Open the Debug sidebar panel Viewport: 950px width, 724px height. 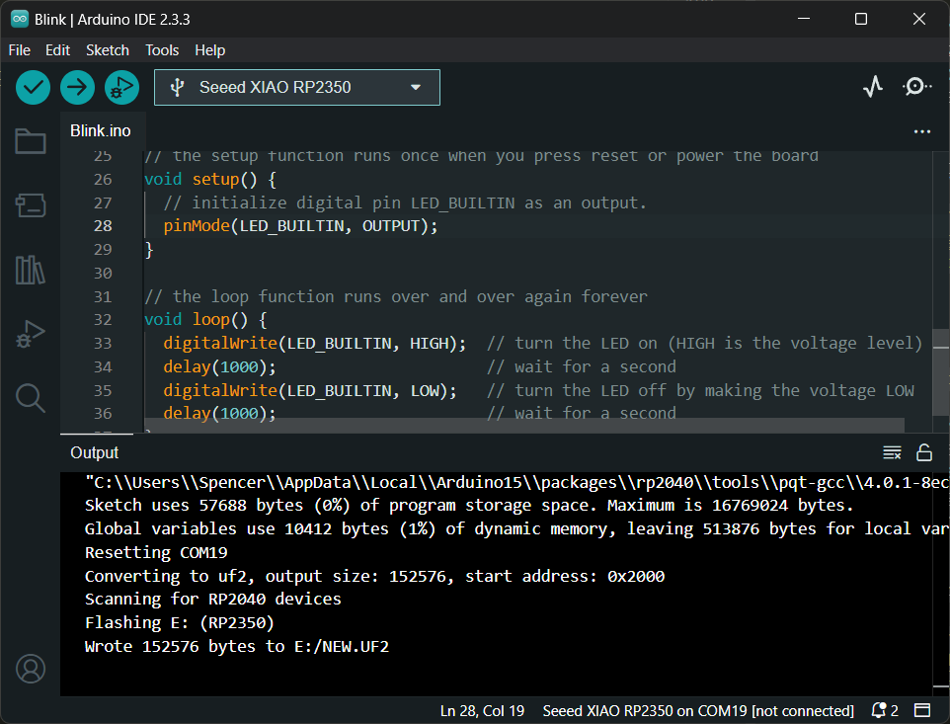(x=31, y=334)
